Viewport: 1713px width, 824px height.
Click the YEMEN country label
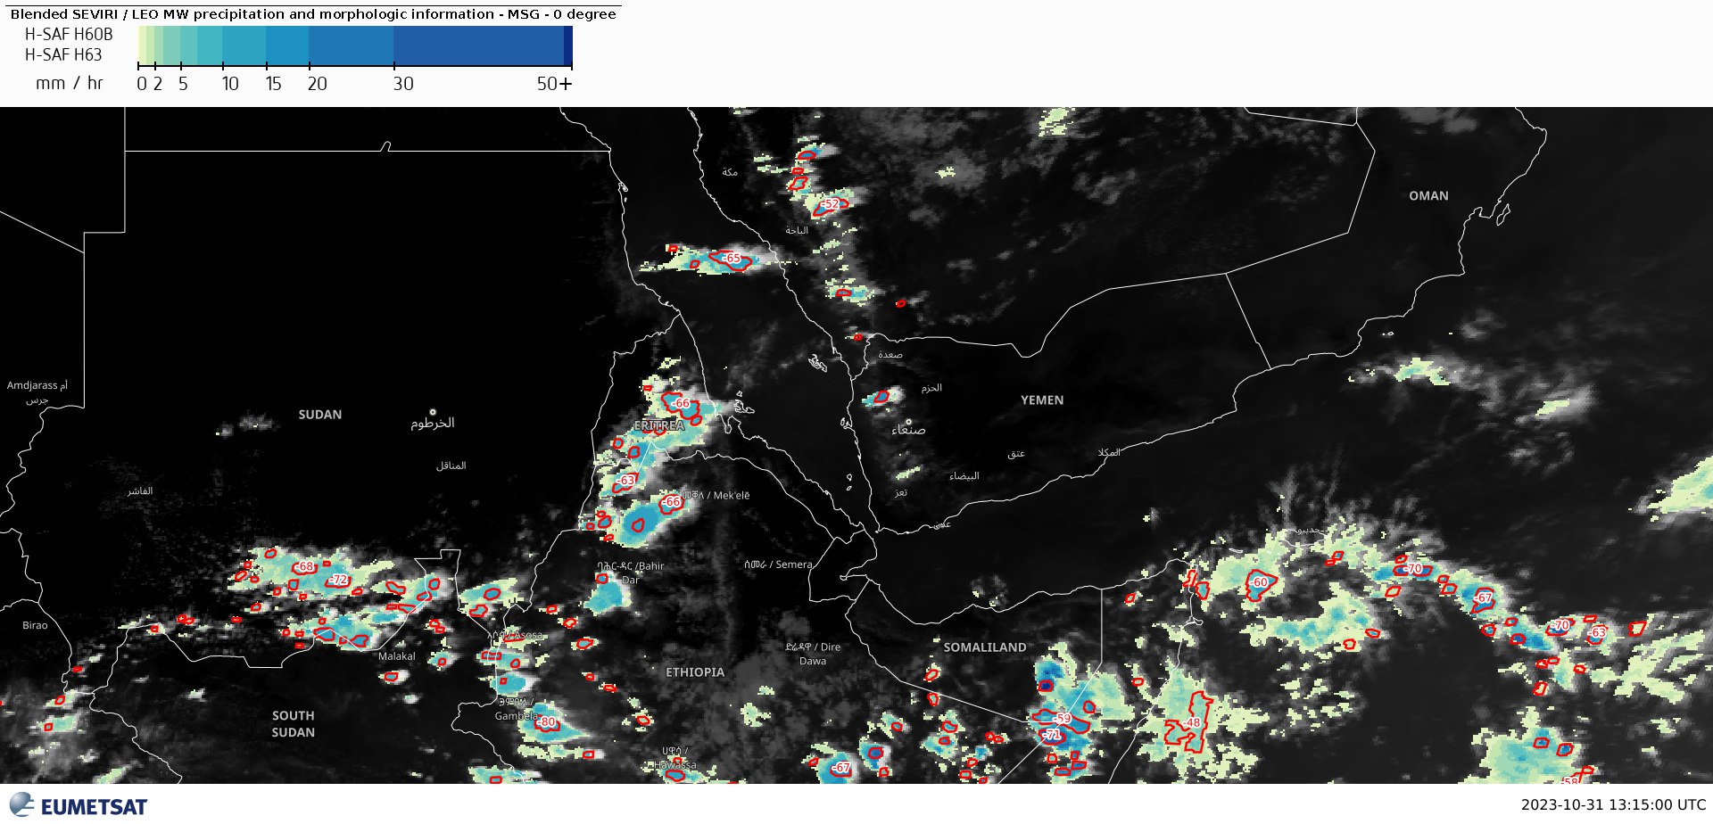coord(1042,400)
